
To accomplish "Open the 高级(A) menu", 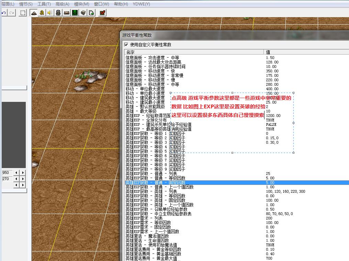I will (62, 4).
